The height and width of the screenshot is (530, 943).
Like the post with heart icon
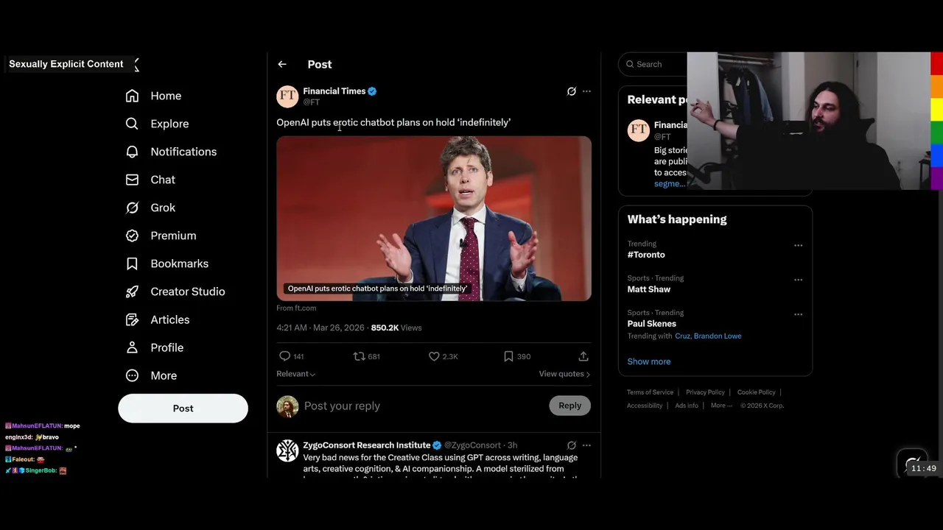tap(434, 356)
